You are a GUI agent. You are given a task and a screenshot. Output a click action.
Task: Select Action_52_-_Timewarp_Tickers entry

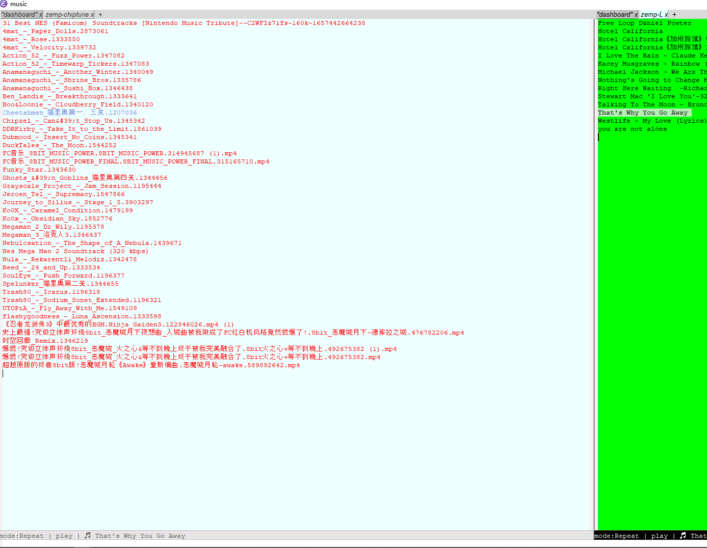point(76,64)
